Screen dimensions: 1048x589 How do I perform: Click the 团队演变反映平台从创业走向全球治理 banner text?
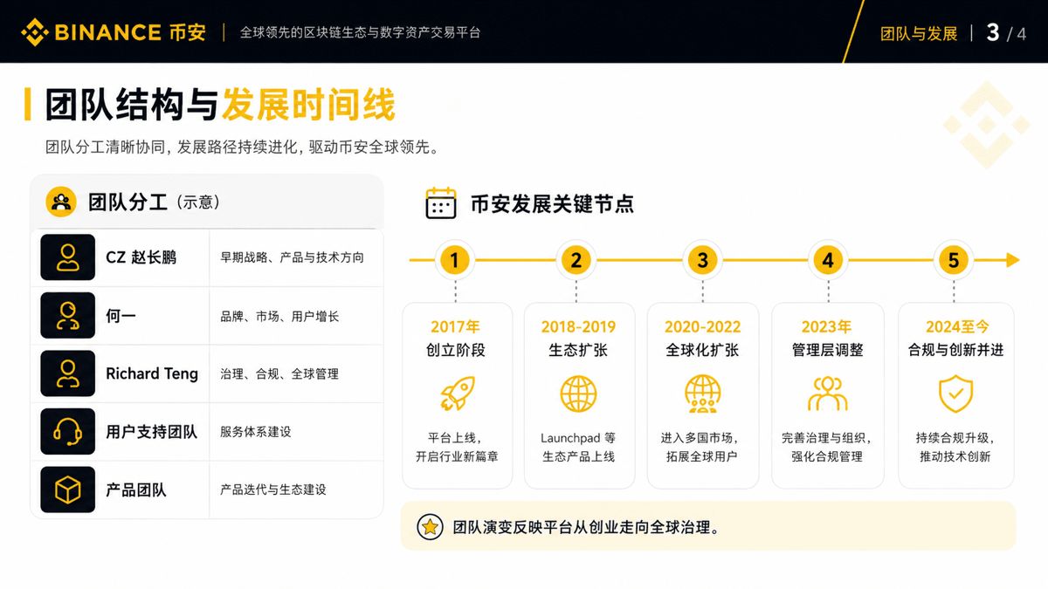pyautogui.click(x=586, y=527)
